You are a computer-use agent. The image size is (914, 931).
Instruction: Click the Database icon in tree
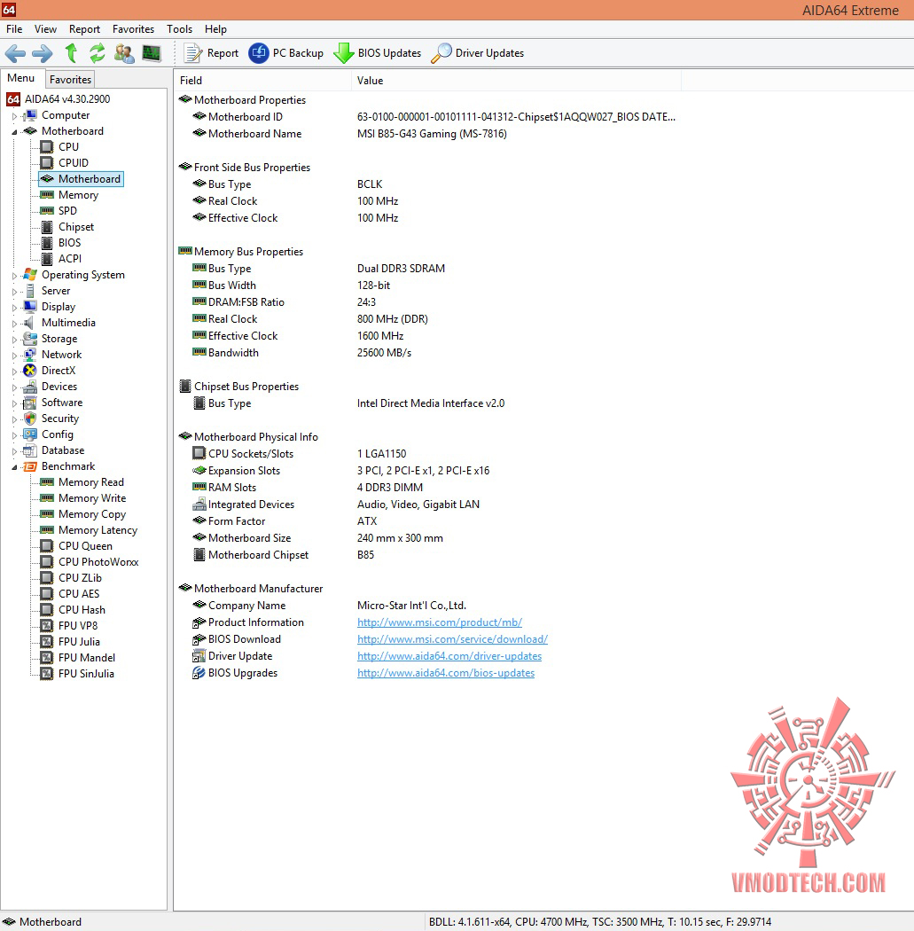30,450
